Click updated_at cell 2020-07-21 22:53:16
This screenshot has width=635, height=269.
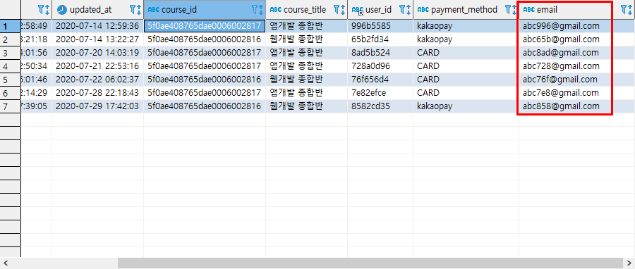coord(97,66)
